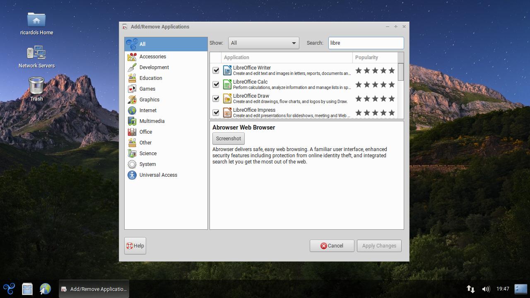
Task: Select the All category icon
Action: [x=132, y=44]
